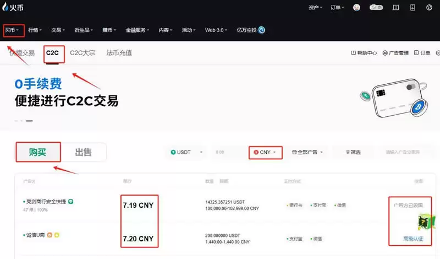The image size is (440, 259).
Task: Click the 全部广告 filter icon
Action: (294, 152)
